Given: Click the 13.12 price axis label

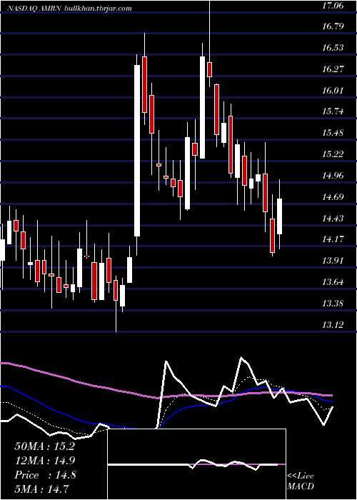Looking at the screenshot, I should click(x=333, y=324).
